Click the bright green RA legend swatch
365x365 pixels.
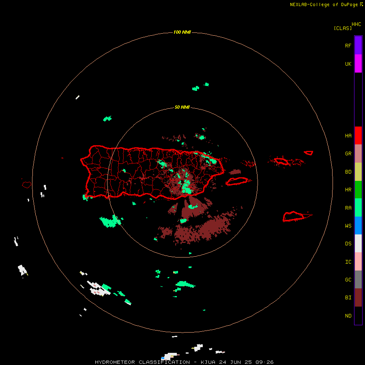tap(358, 208)
